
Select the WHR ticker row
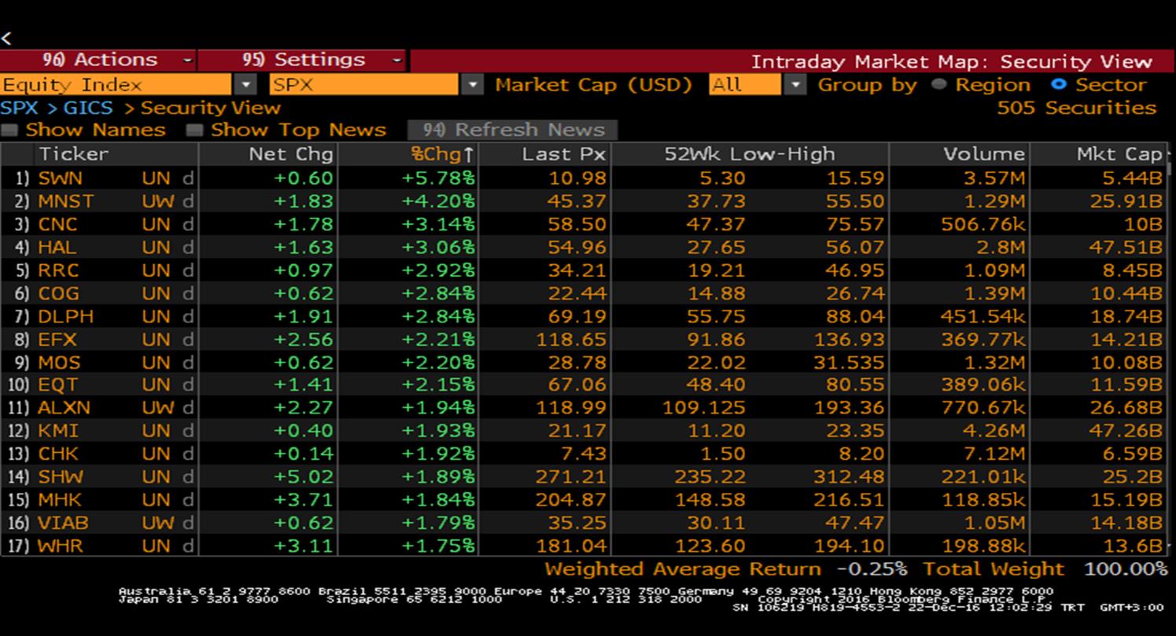click(x=583, y=546)
